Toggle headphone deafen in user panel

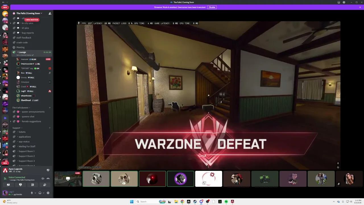coord(40,193)
